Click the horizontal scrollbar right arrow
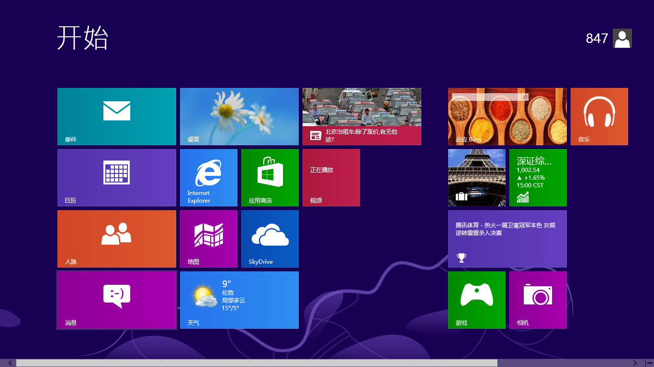Viewport: 654px width, 367px height. click(635, 363)
